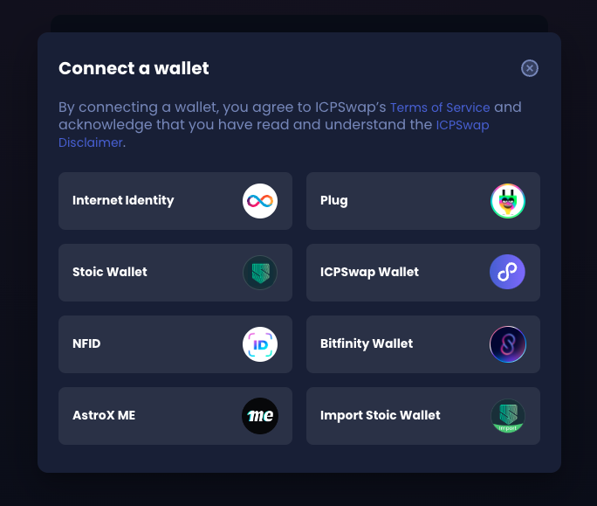Choose ICPSwap Wallet label option

pos(369,272)
